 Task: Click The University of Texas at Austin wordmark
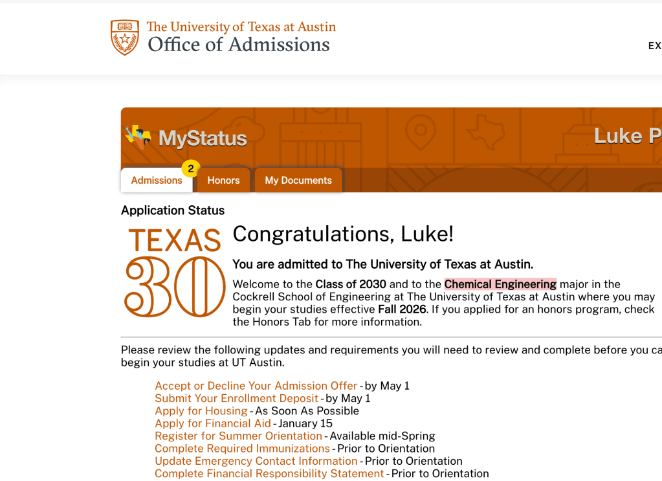coord(241,27)
